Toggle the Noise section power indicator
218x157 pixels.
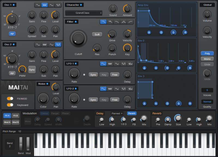click(x=47, y=84)
